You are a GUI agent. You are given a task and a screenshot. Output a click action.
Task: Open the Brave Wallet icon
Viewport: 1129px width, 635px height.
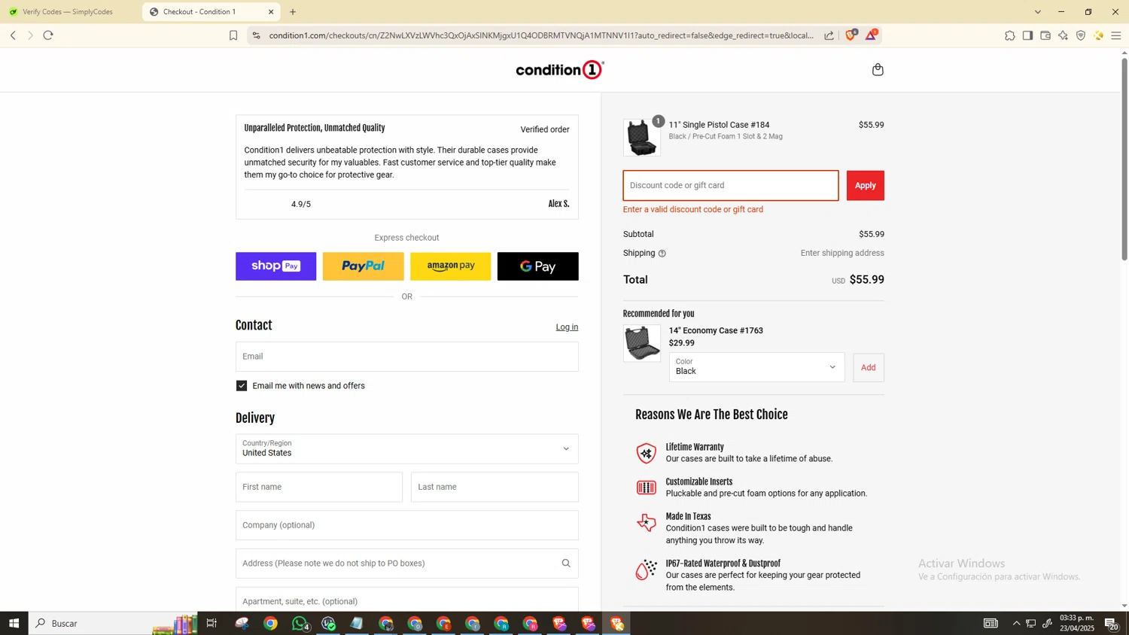1045,35
